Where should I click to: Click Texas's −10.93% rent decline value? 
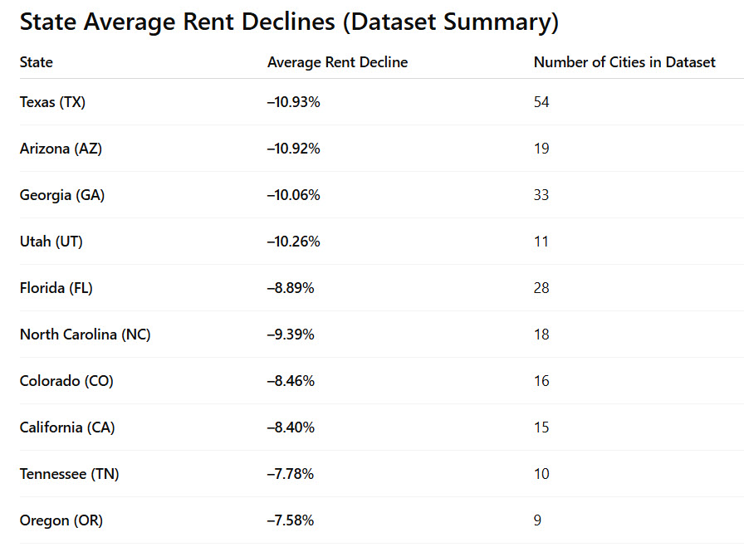click(293, 102)
